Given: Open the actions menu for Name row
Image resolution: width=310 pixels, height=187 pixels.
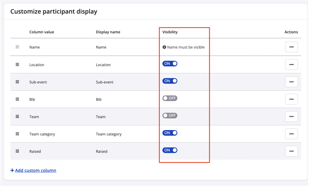Looking at the screenshot, I should click(x=291, y=47).
